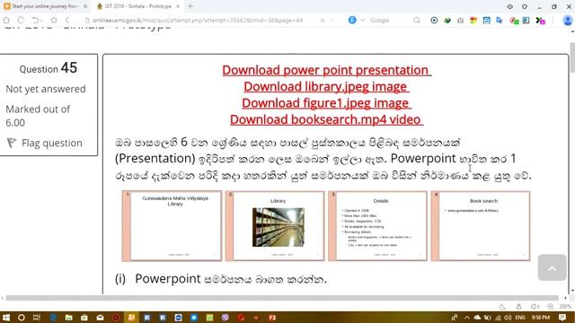Download library.jpeg image link
Screen dimensions: 575x323
point(326,86)
